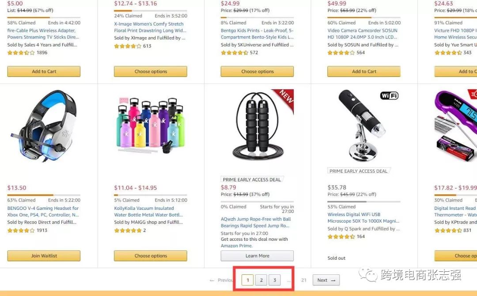Viewport: 477px width, 296px height.
Task: Click star rating of Wireless Digital WiFi Microscope
Action: 341,236
